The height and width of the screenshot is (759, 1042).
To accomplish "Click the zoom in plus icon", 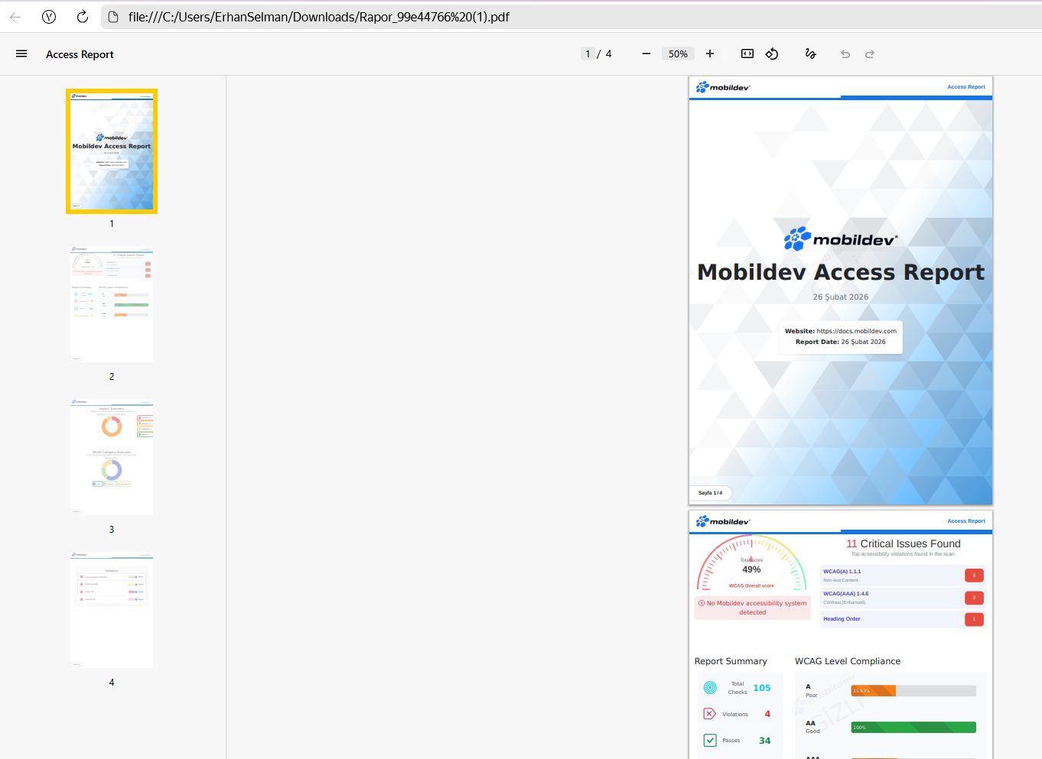I will click(710, 54).
